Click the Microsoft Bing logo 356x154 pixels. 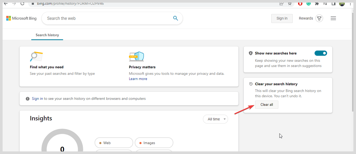[x=21, y=18]
